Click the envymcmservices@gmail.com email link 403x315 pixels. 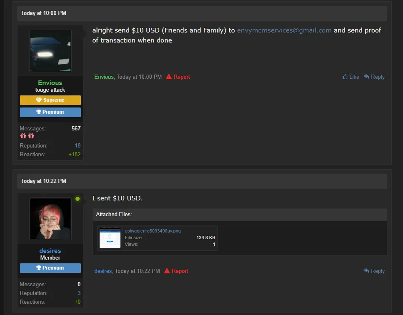click(x=284, y=30)
